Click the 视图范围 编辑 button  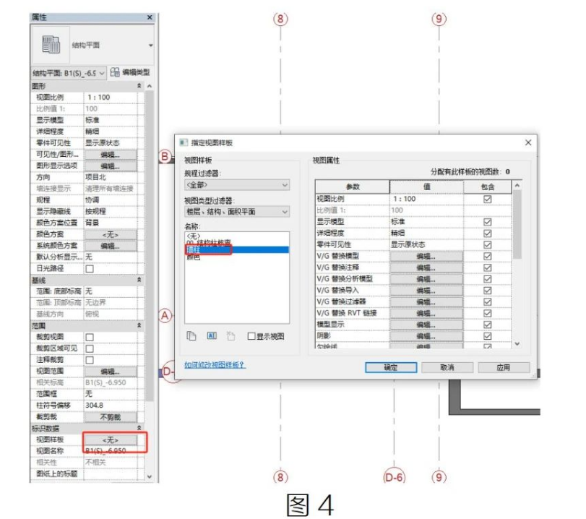click(x=111, y=372)
